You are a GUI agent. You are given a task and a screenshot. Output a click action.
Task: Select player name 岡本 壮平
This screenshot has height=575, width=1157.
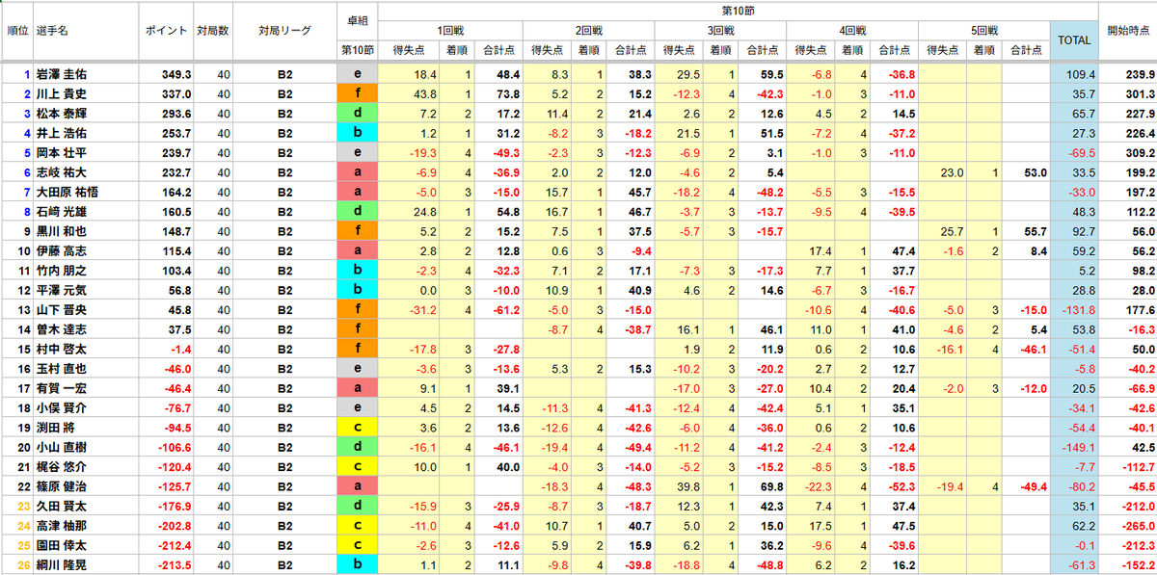pyautogui.click(x=61, y=152)
